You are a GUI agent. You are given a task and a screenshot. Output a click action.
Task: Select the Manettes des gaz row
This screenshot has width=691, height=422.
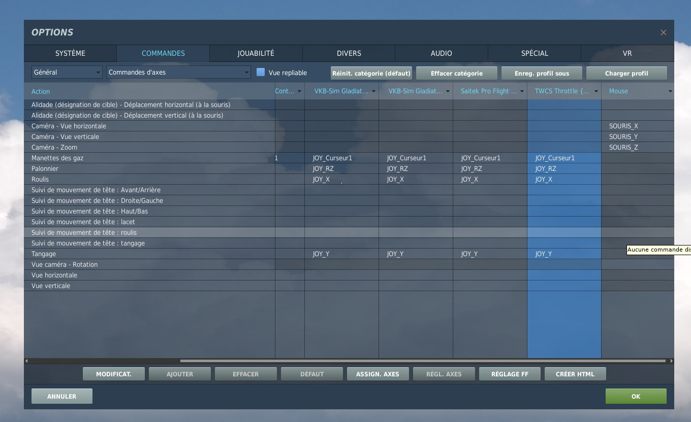pos(349,158)
